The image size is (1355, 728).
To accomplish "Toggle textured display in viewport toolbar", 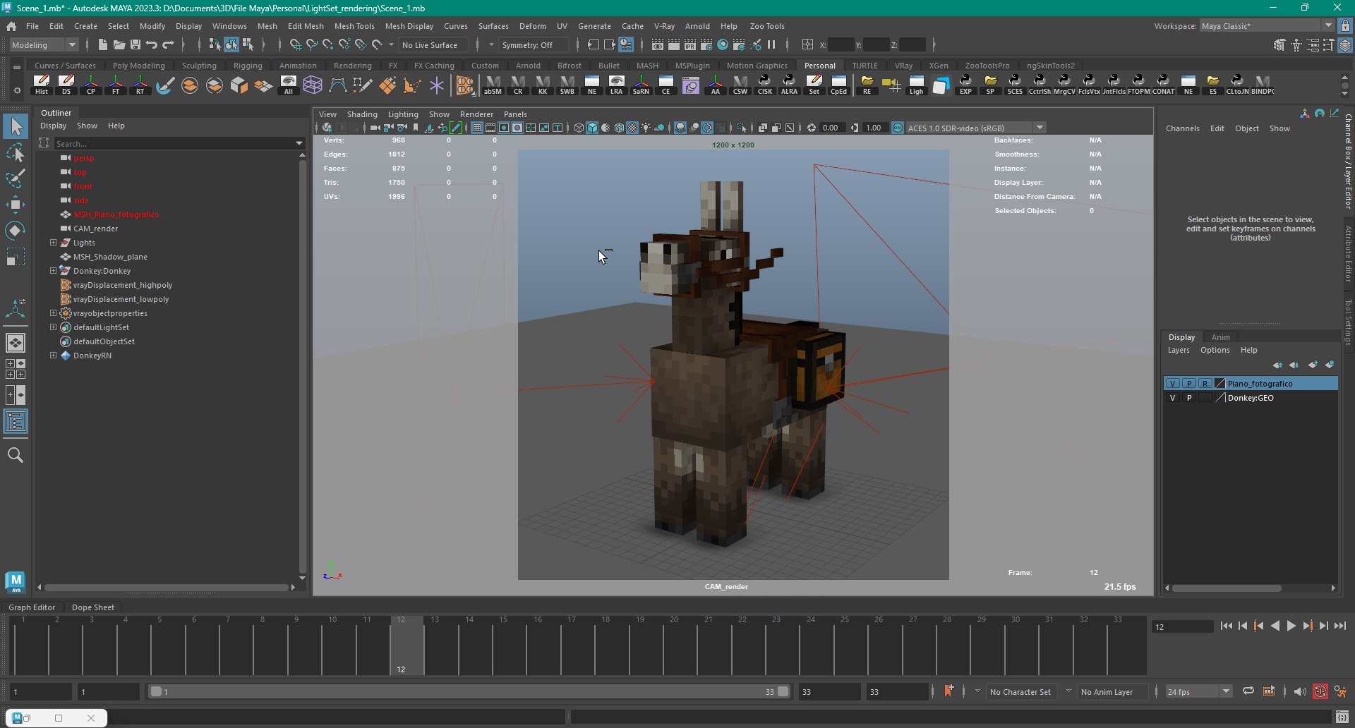I will [632, 128].
